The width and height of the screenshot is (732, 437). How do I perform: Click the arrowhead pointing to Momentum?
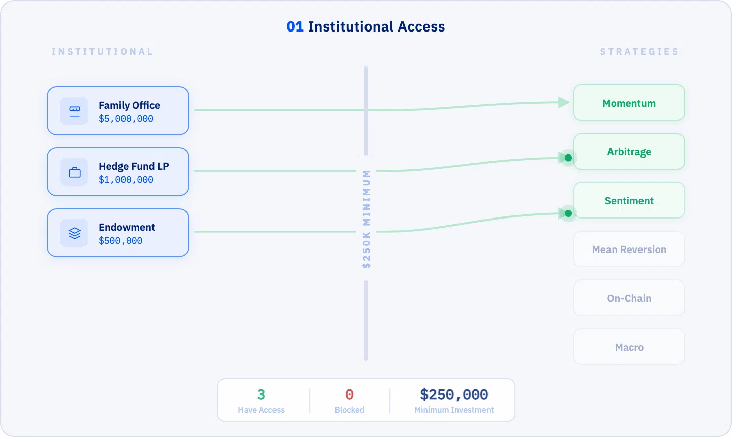(x=564, y=102)
